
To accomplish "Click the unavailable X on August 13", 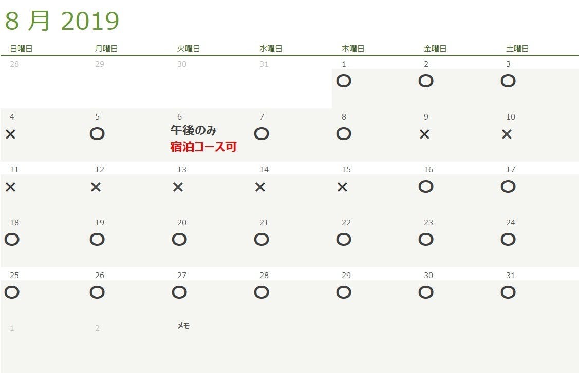I will (178, 187).
